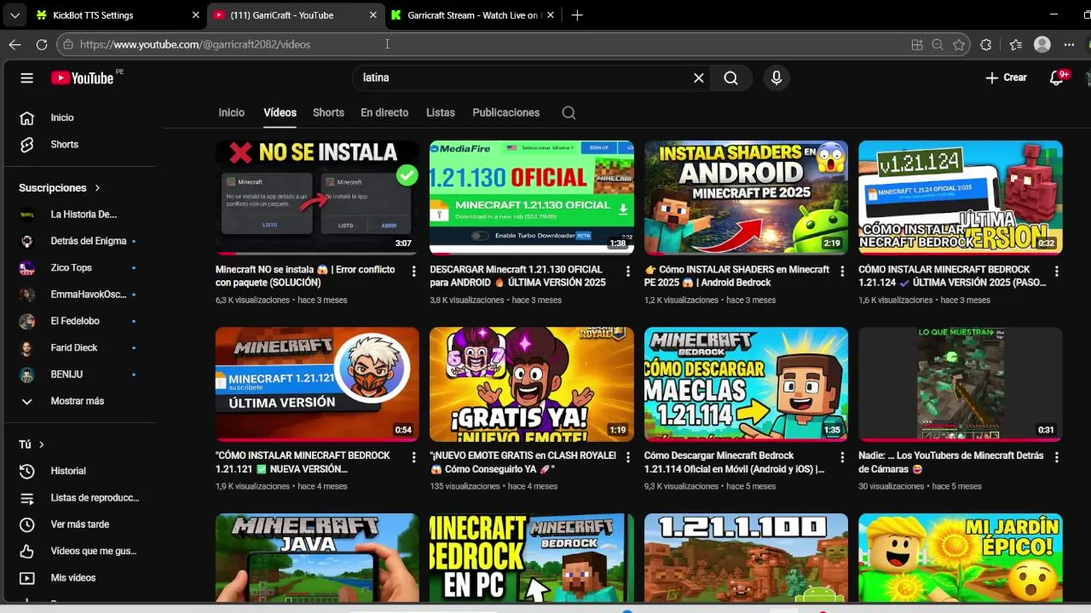Image resolution: width=1091 pixels, height=613 pixels.
Task: Start voice search with microphone icon
Action: tap(776, 77)
